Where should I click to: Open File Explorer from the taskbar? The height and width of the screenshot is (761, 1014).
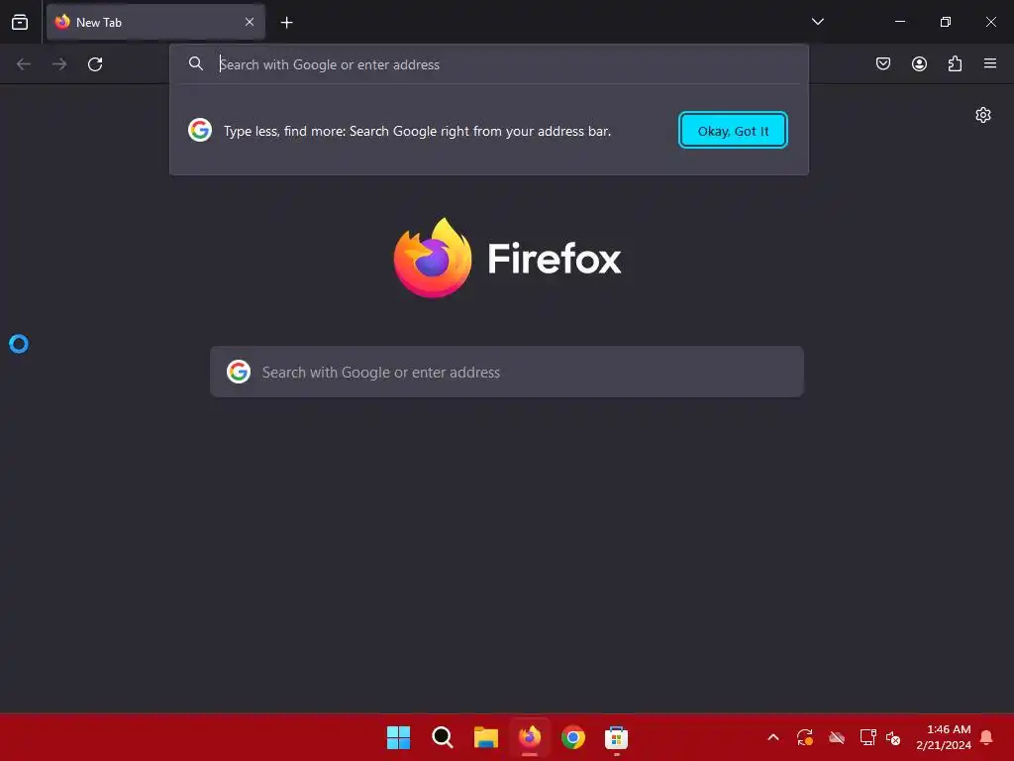485,737
